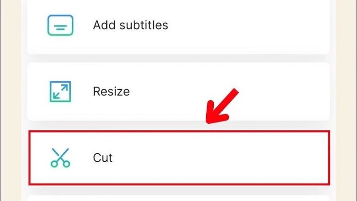Viewport: 357px width, 201px height.
Task: Tap the Resize expand-arrows icon
Action: pyautogui.click(x=60, y=92)
